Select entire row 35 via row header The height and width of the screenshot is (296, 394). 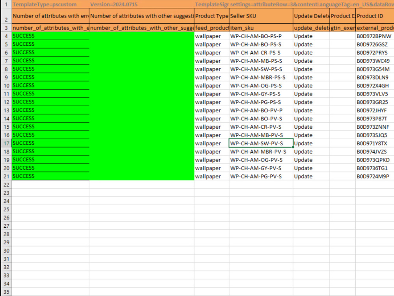click(6, 292)
